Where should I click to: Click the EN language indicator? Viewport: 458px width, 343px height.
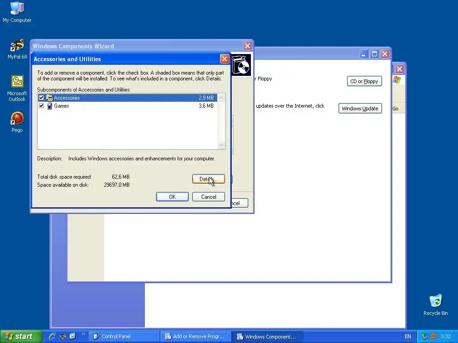pos(408,336)
